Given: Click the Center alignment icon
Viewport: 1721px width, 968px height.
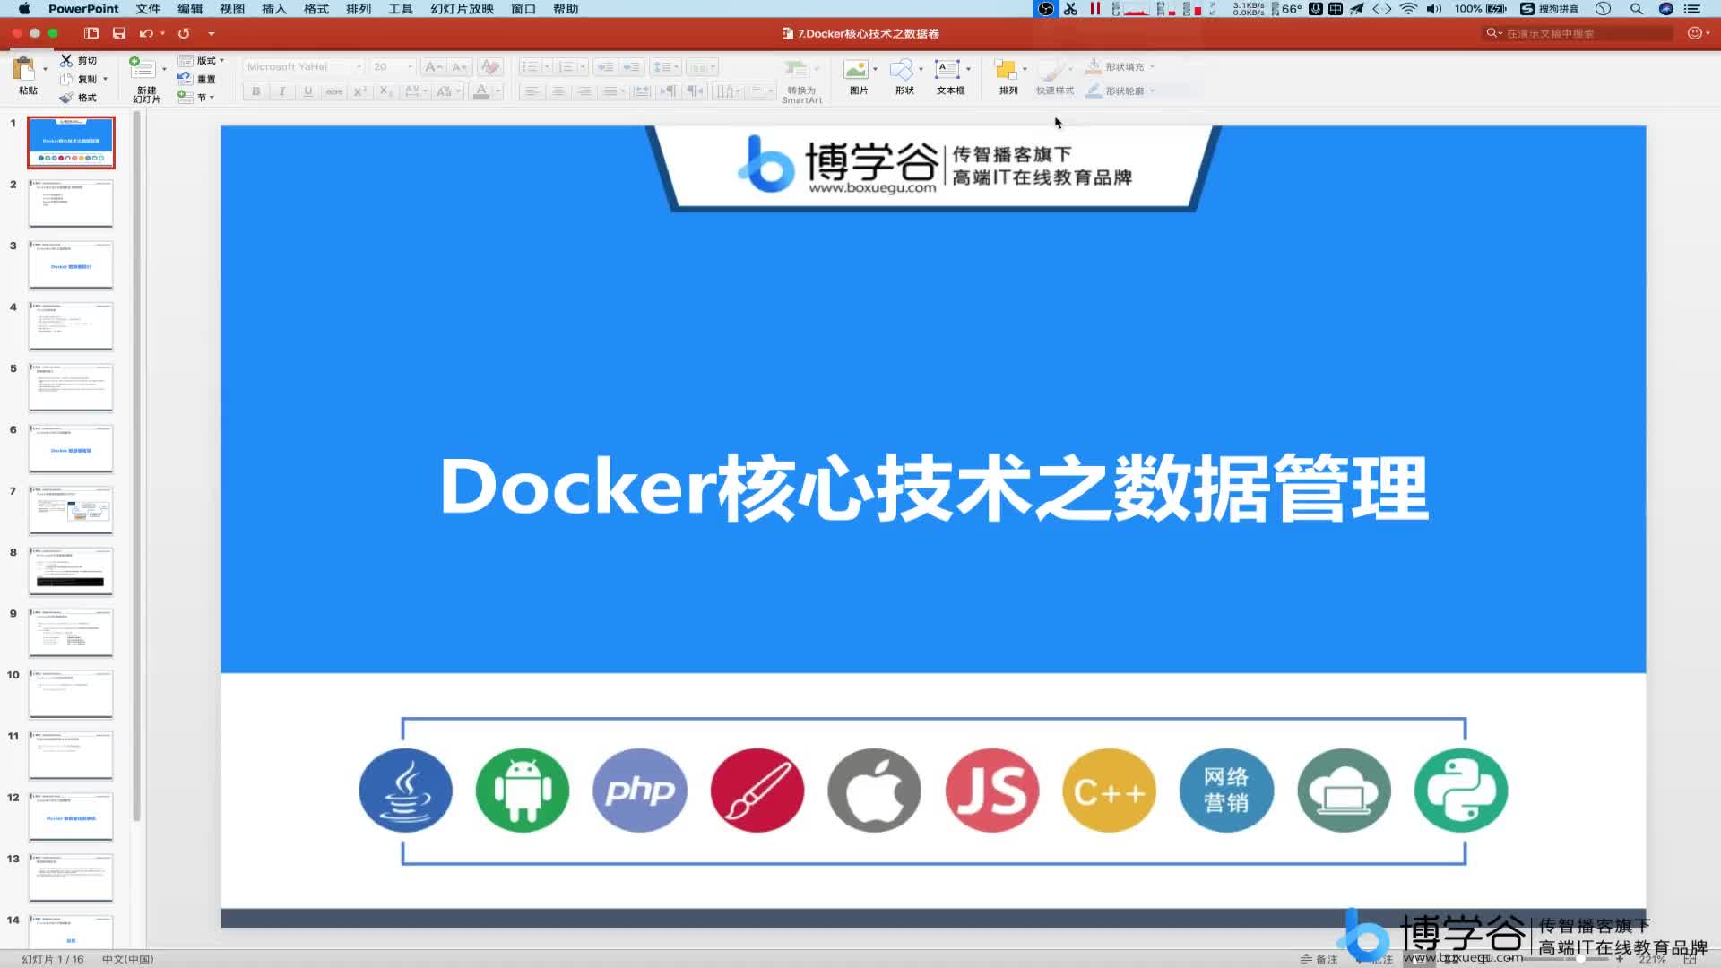Looking at the screenshot, I should [558, 91].
